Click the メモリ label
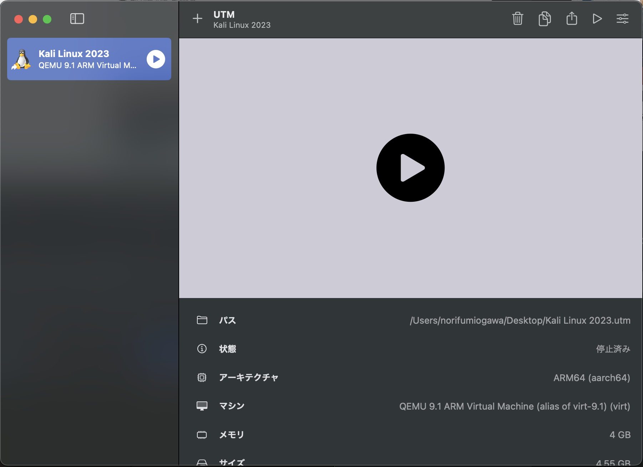643x467 pixels. pos(232,435)
